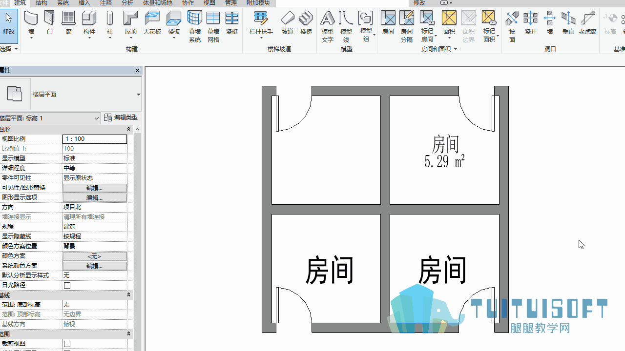Click 编辑 button for 可见性/图形替换
Screen dimensions: 625x351
click(x=95, y=188)
